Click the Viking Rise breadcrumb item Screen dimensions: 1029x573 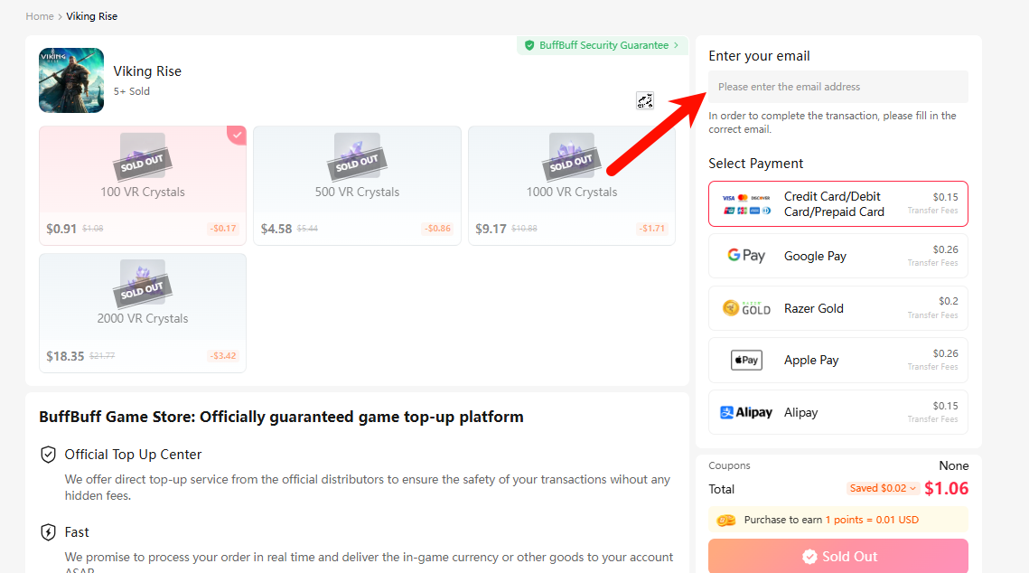(92, 16)
